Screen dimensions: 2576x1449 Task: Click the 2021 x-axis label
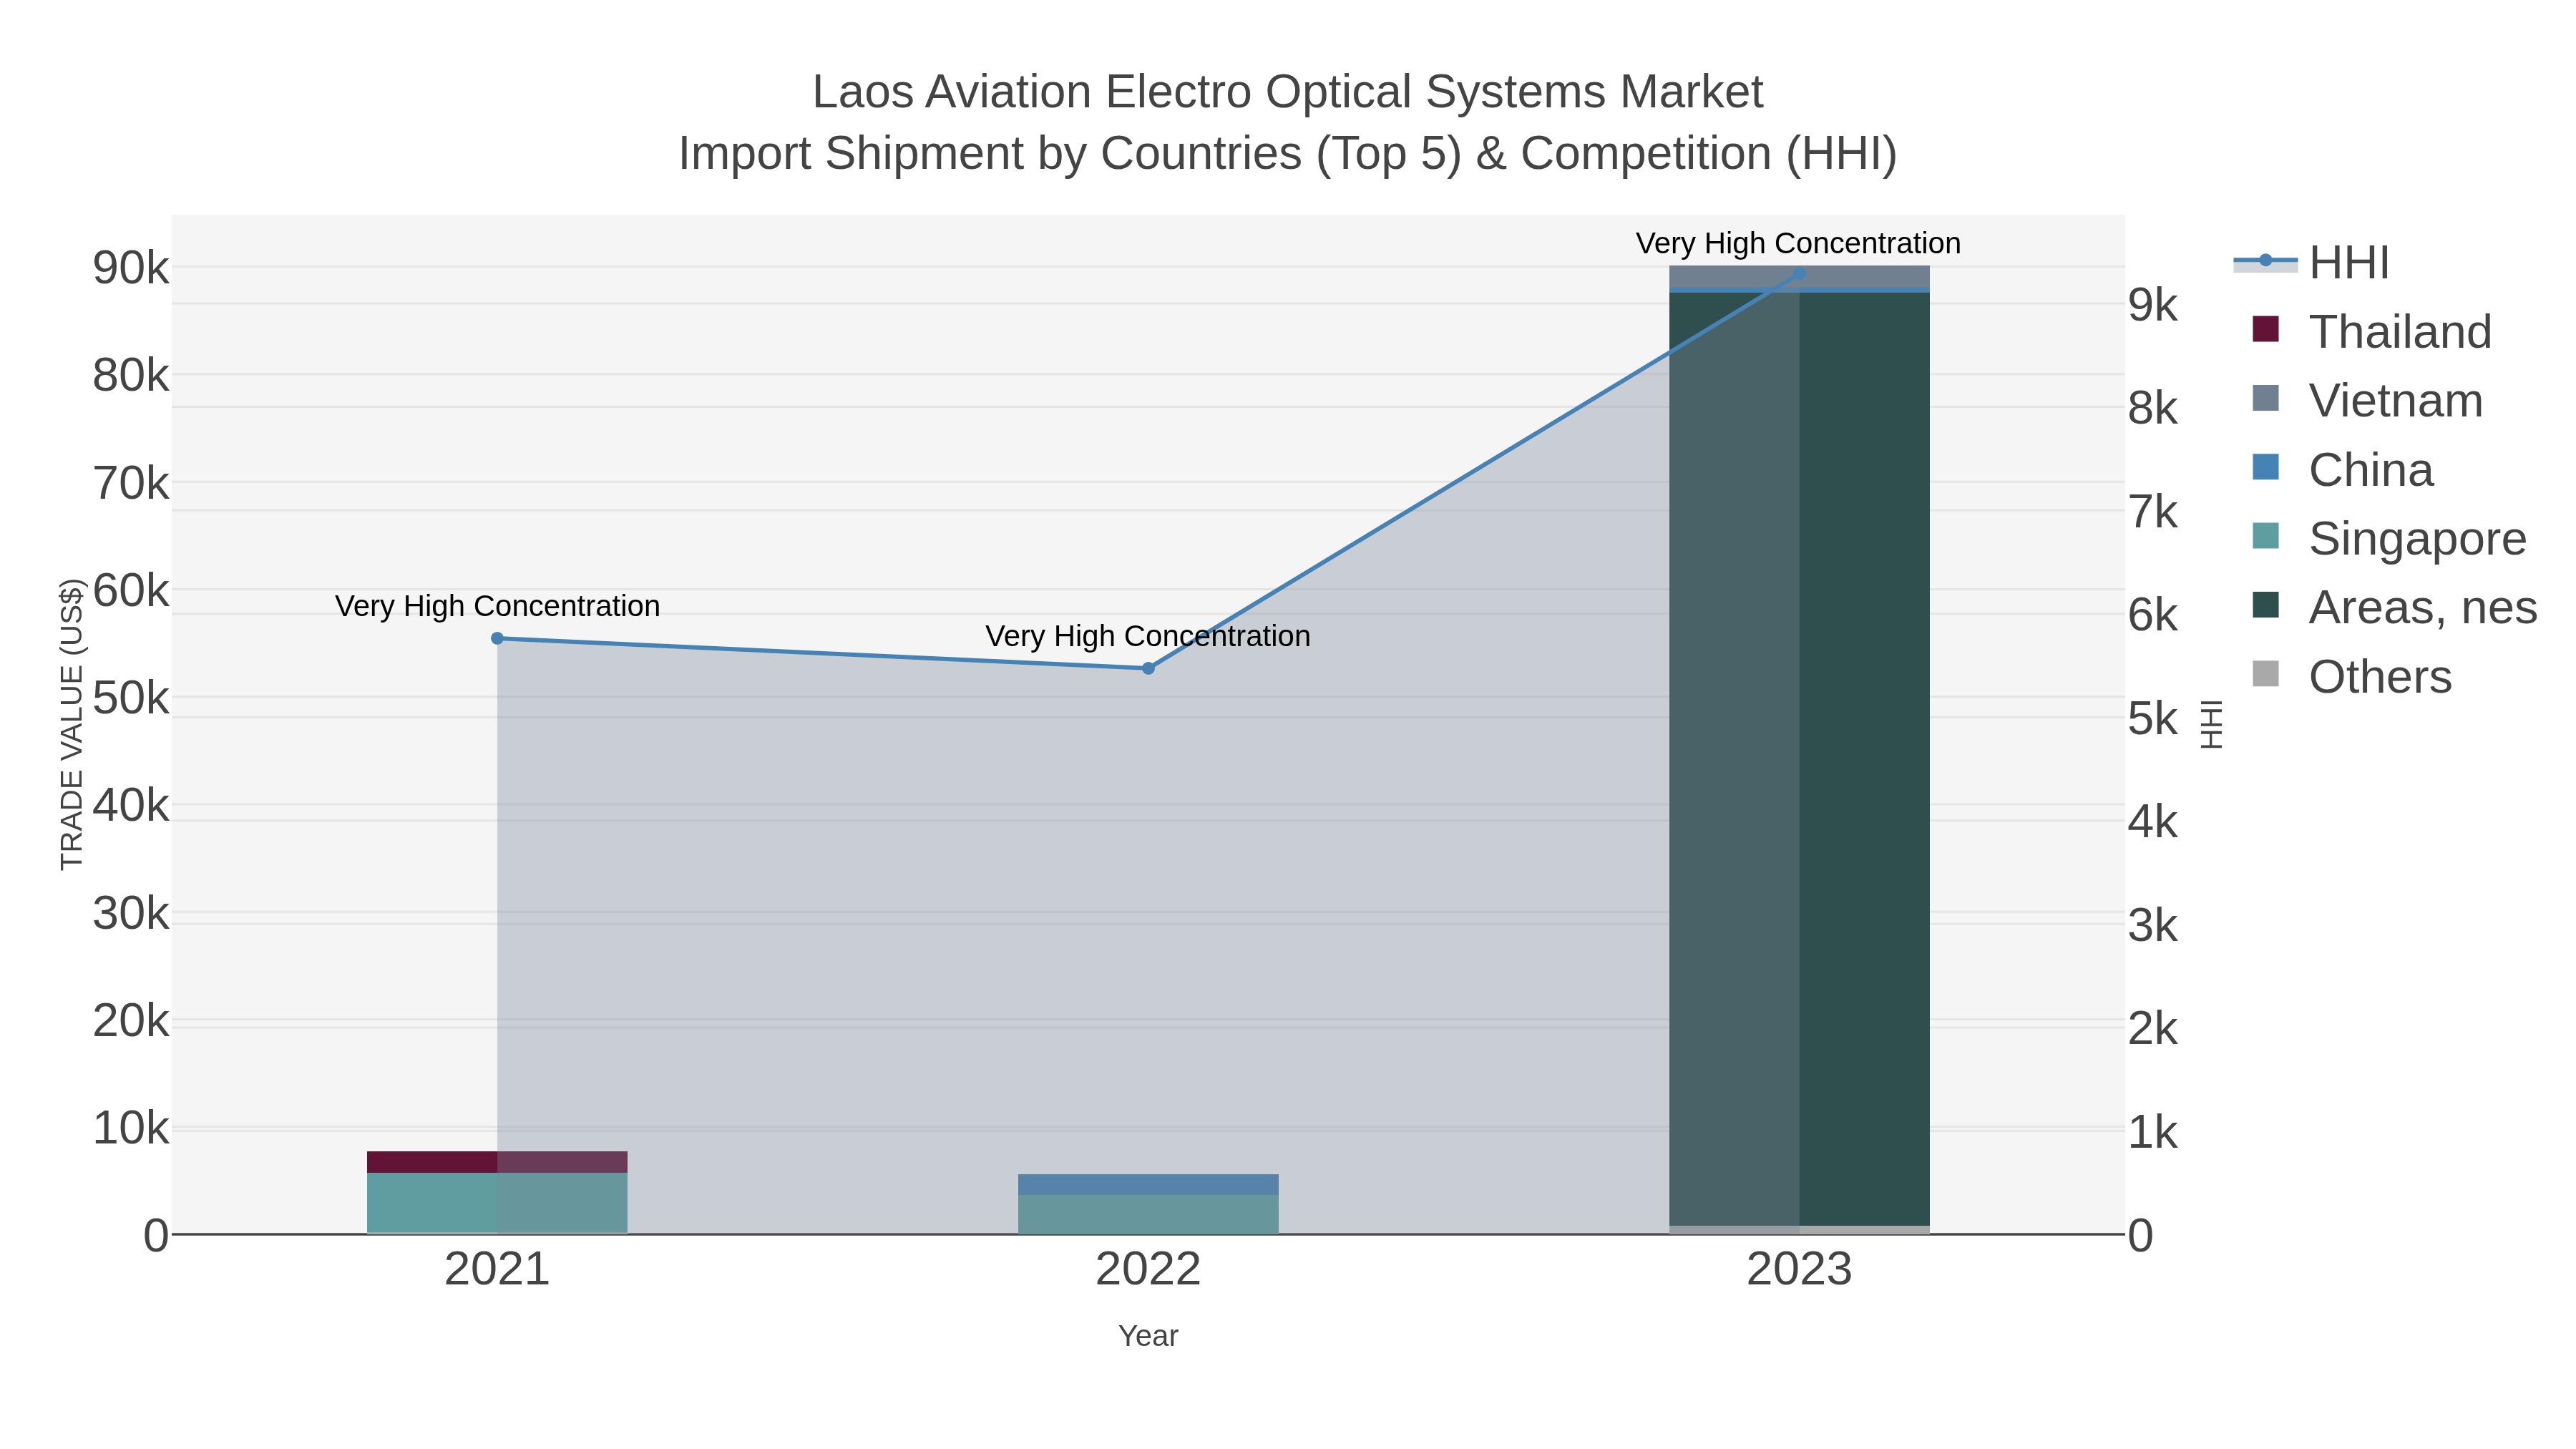497,1270
